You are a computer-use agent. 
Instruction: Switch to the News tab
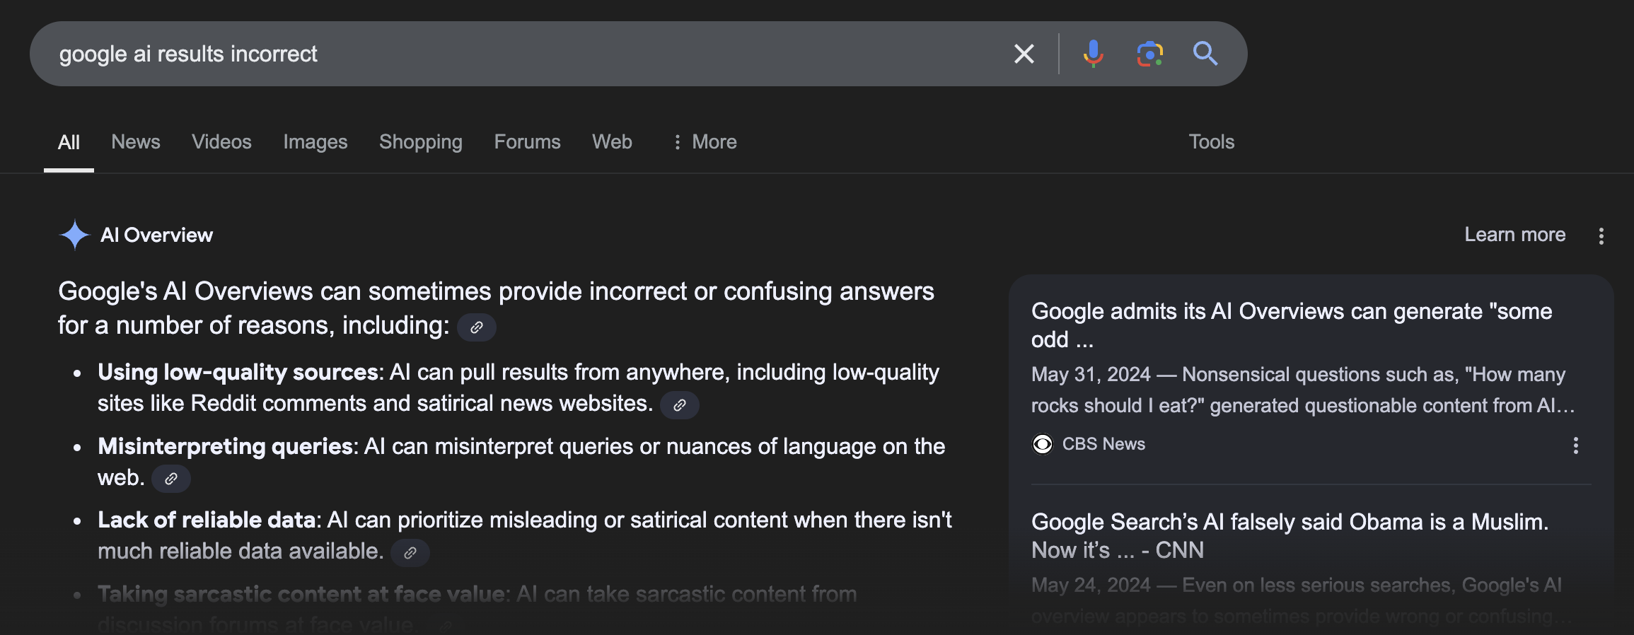click(x=136, y=142)
